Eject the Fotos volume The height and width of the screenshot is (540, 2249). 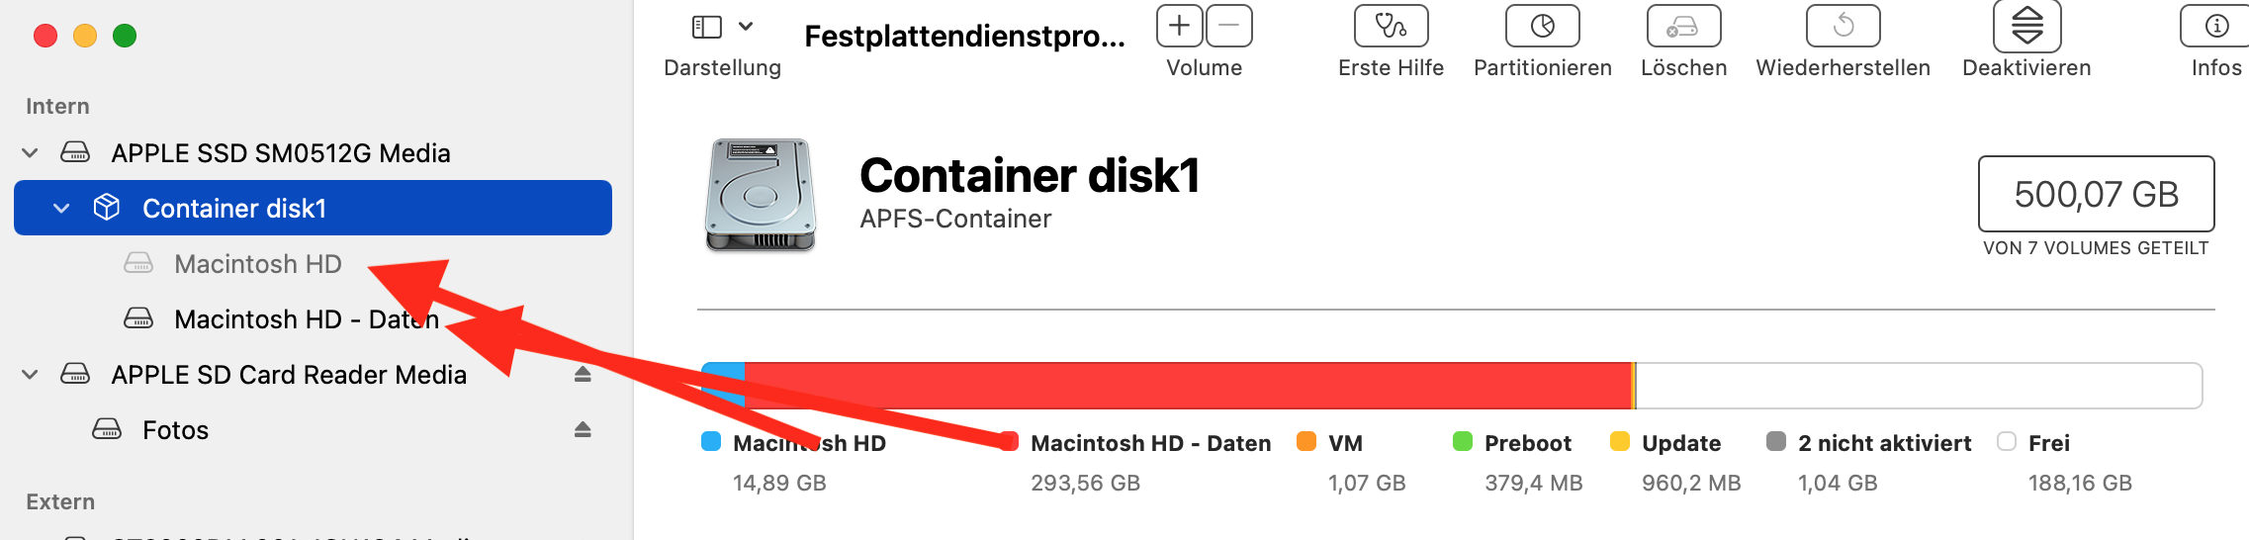tap(583, 429)
